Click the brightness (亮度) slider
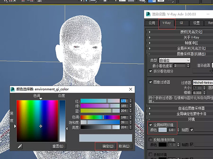 click(x=100, y=127)
